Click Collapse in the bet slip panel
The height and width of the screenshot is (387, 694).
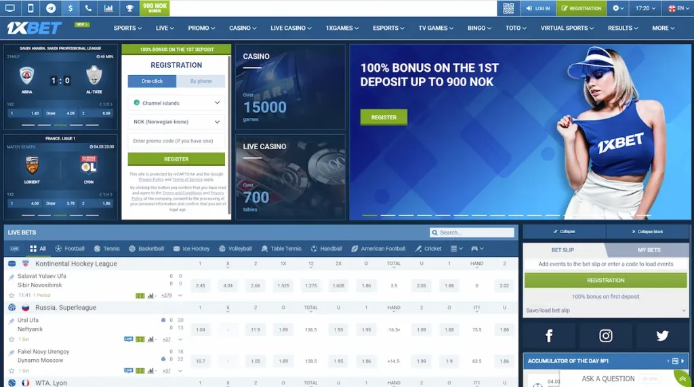(x=565, y=232)
